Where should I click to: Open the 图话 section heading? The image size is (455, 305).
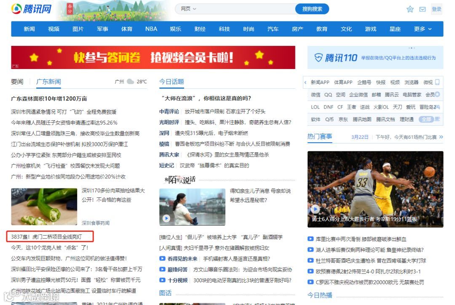click(x=166, y=293)
